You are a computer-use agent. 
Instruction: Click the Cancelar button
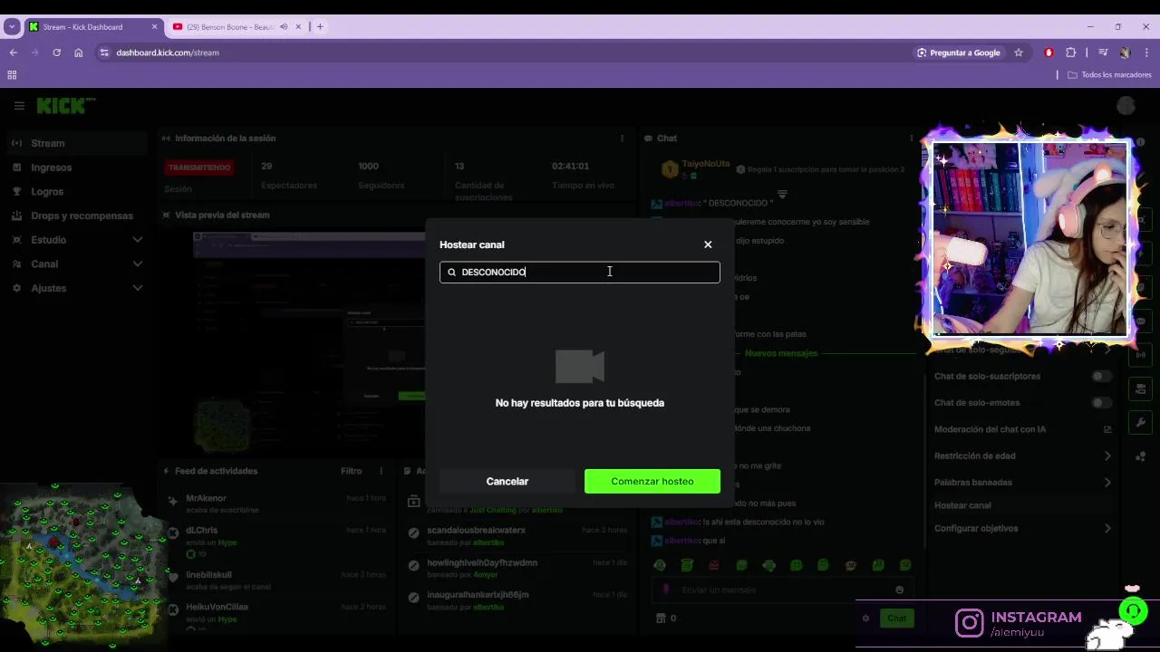pyautogui.click(x=507, y=481)
